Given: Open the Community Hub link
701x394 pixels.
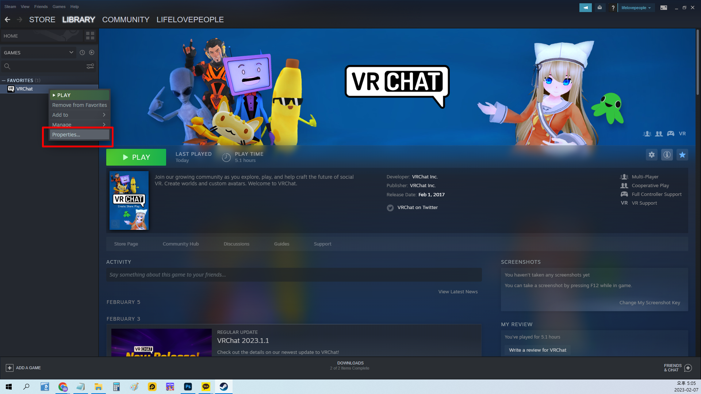Looking at the screenshot, I should [181, 244].
